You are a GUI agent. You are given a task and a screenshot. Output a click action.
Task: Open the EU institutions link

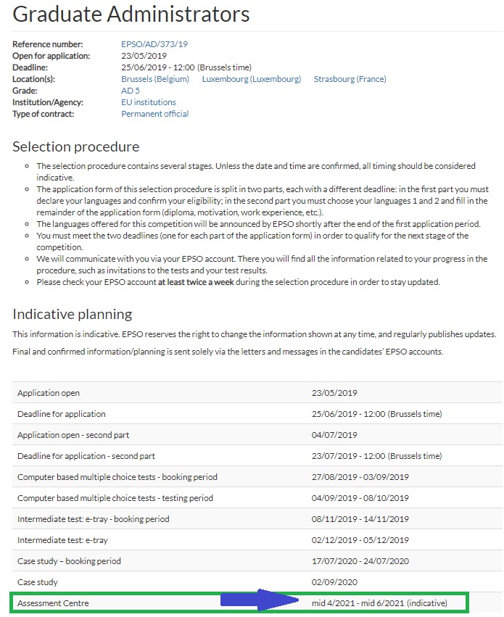(x=148, y=102)
